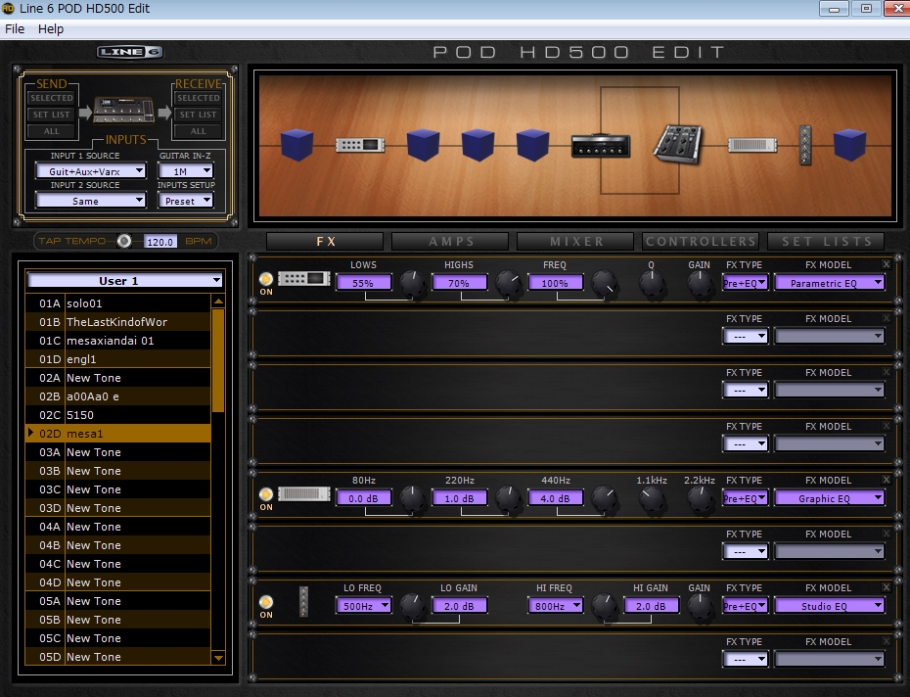Open Input 1 Source dropdown
This screenshot has height=697, width=910.
point(91,170)
